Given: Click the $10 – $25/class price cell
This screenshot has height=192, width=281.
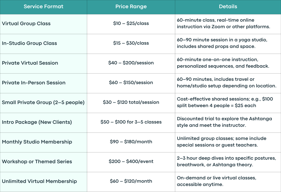Looking at the screenshot, I should 131,24.
